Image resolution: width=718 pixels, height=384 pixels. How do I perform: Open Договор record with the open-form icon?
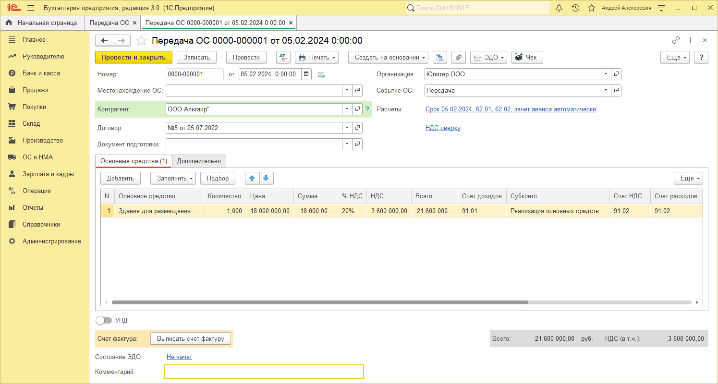[357, 128]
